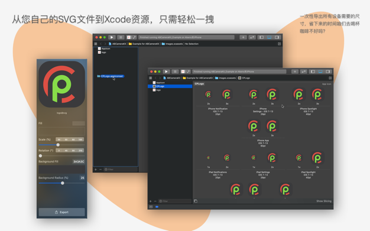Open related items grid in back window jump bar

96,44
